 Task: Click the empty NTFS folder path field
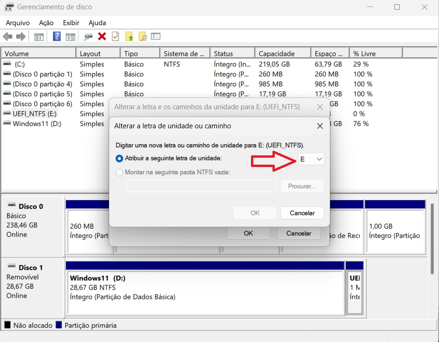pos(201,186)
